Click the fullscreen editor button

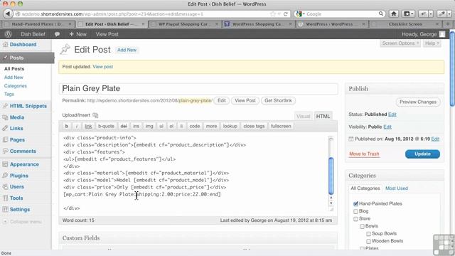pos(281,126)
